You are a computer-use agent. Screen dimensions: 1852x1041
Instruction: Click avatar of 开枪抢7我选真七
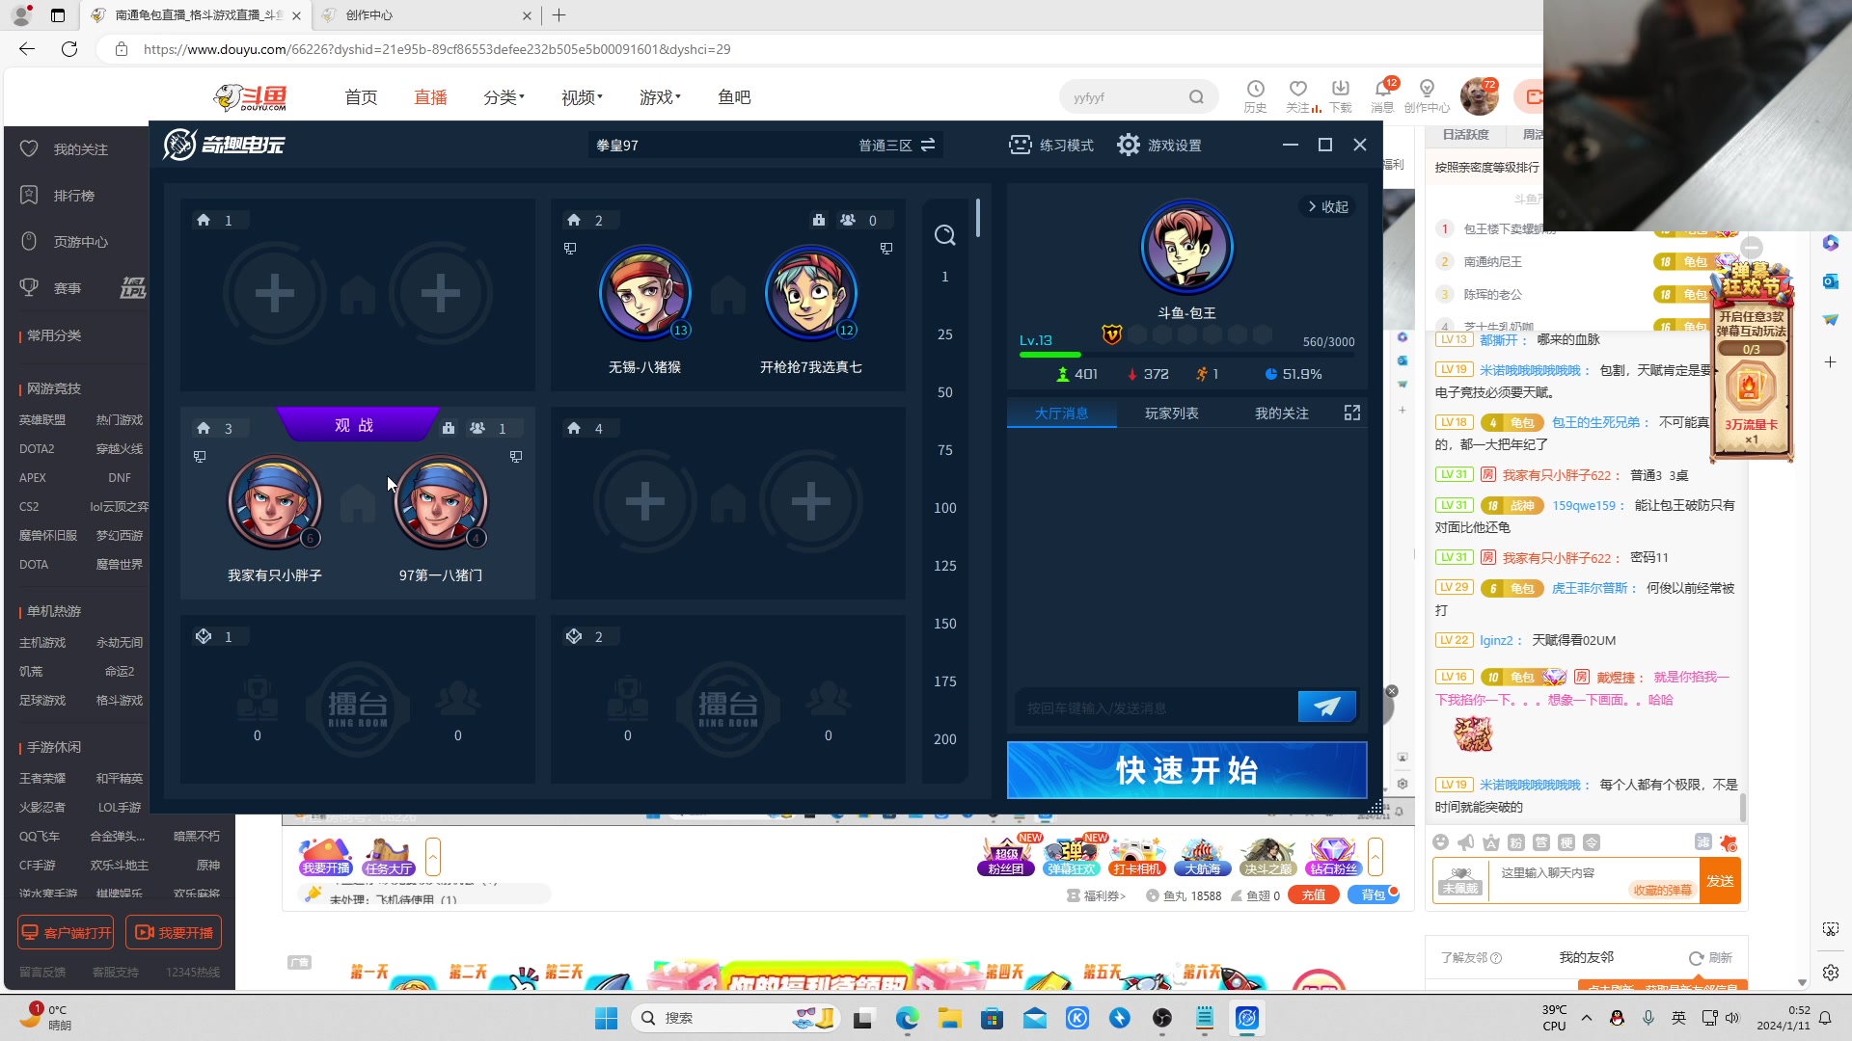810,292
